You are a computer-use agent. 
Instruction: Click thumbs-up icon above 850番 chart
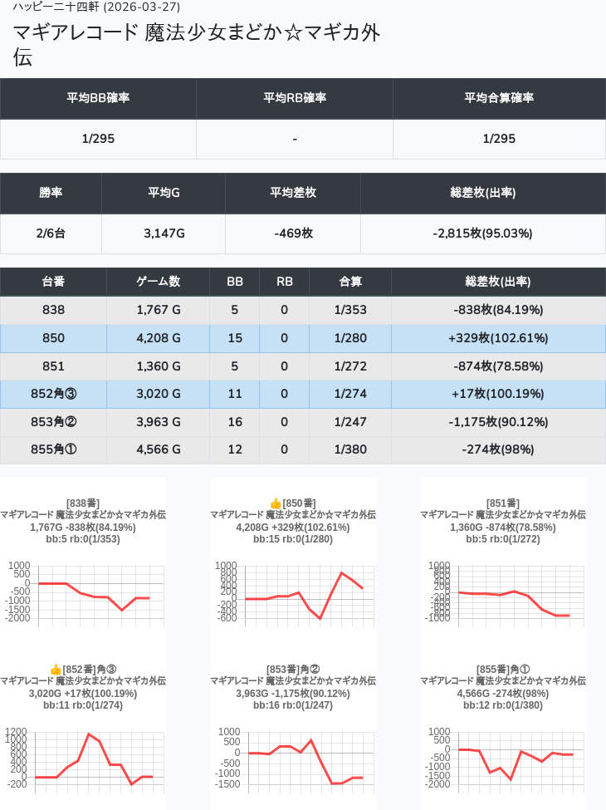pos(276,503)
